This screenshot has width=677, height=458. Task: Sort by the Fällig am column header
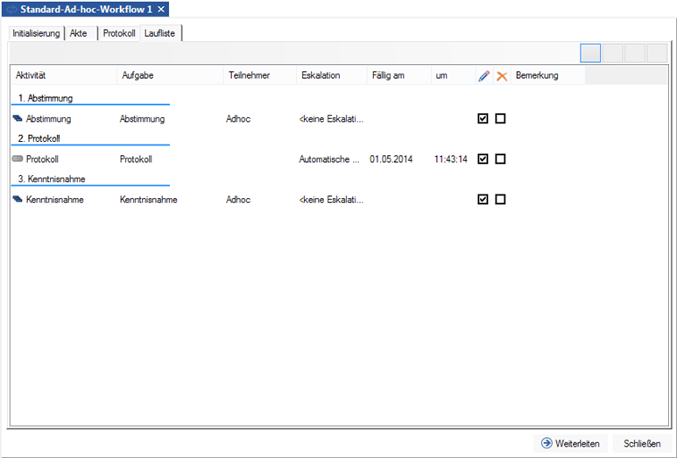388,76
